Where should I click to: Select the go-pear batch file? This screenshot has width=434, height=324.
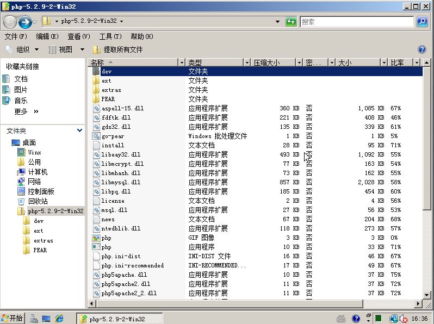point(113,136)
